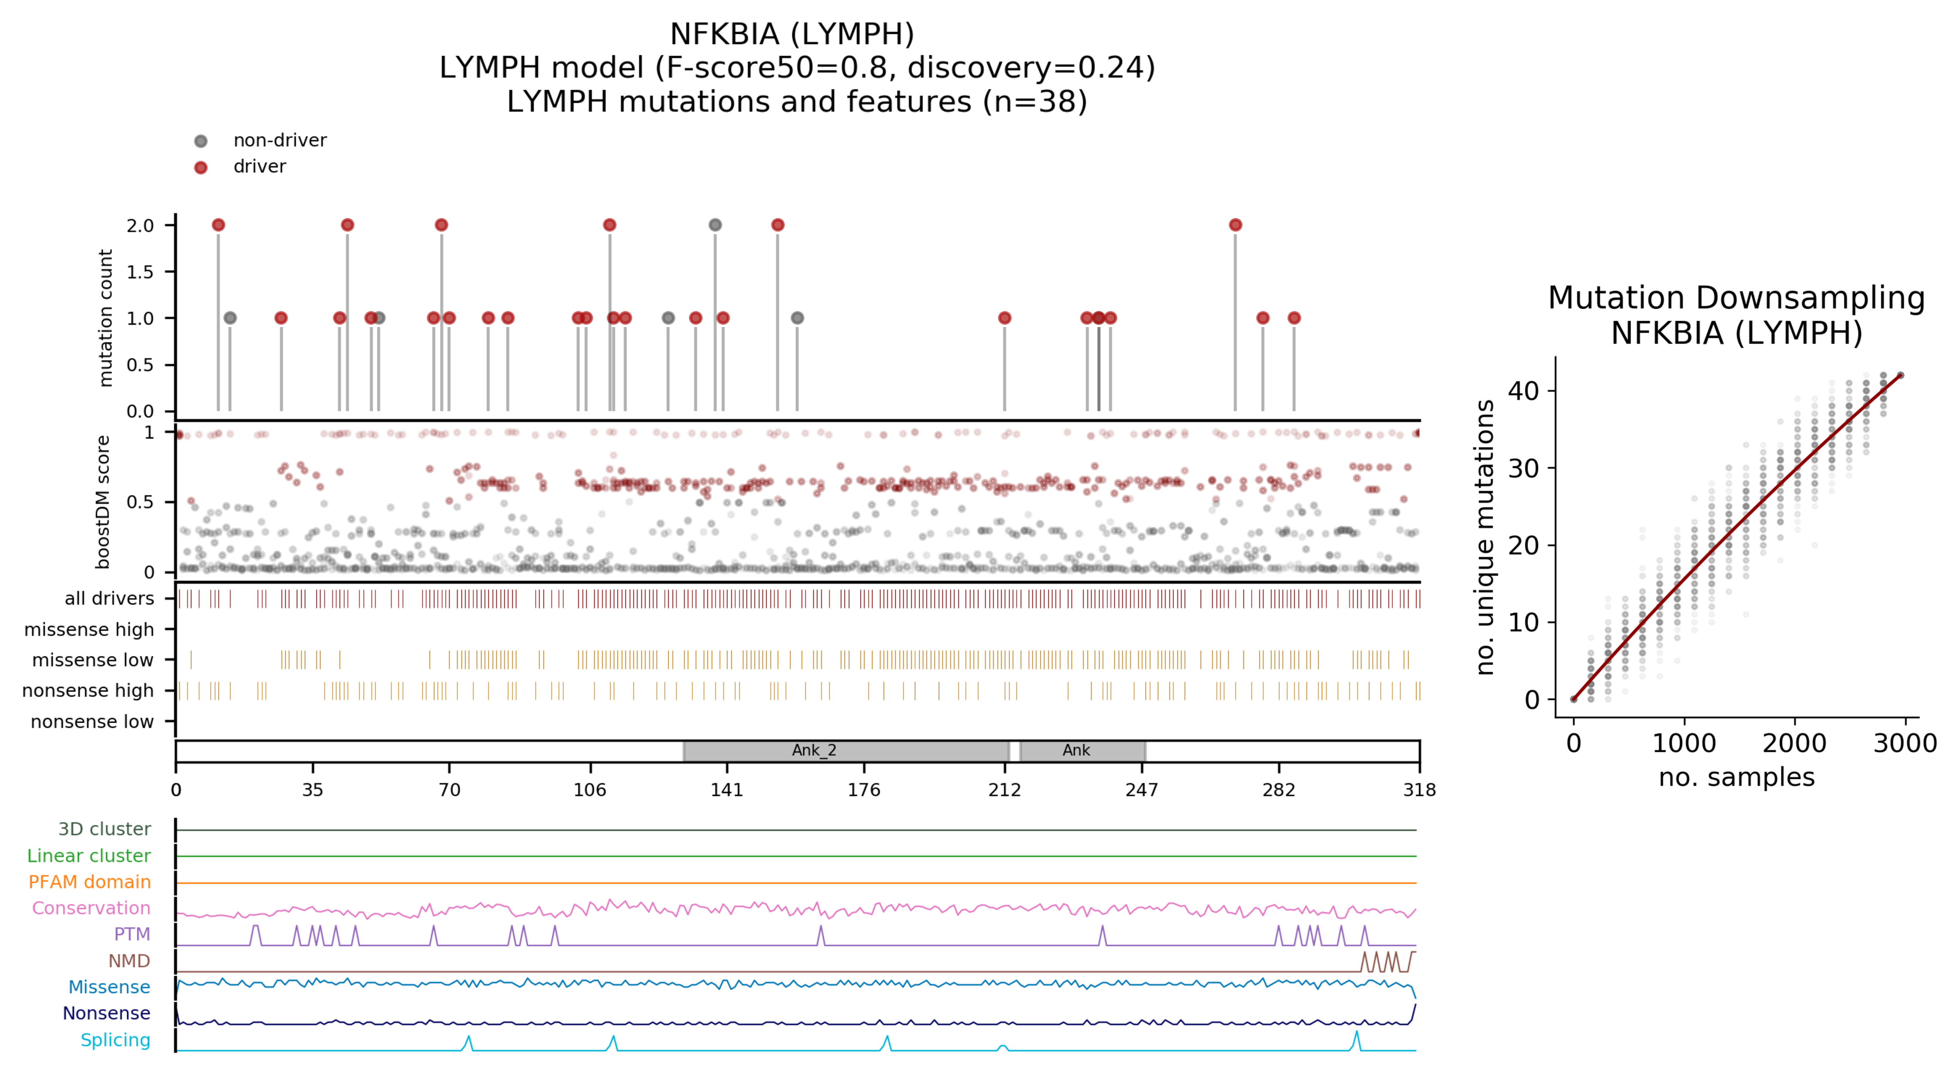Click the PFAM domain orange label
Image resolution: width=1954 pixels, height=1076 pixels.
tap(90, 882)
